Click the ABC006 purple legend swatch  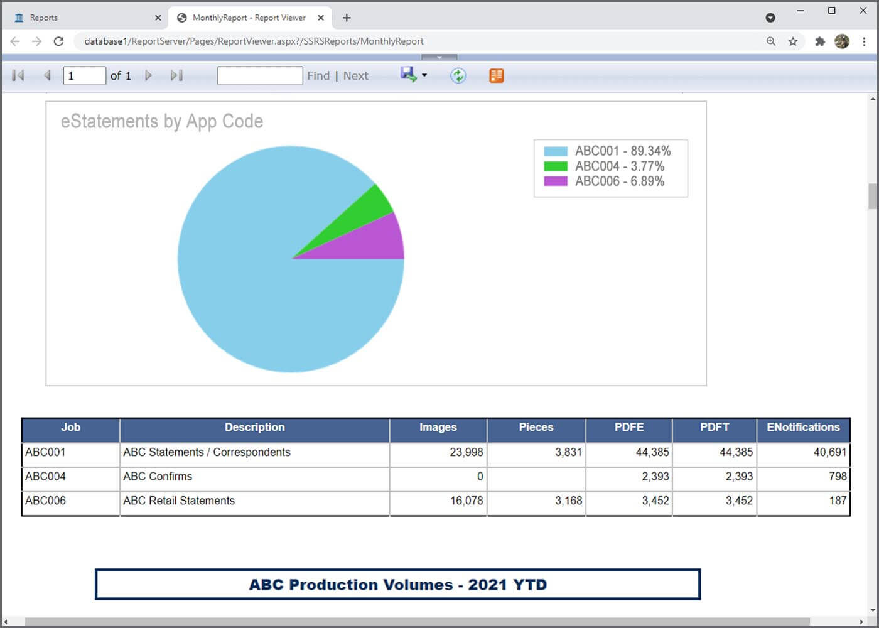coord(555,181)
